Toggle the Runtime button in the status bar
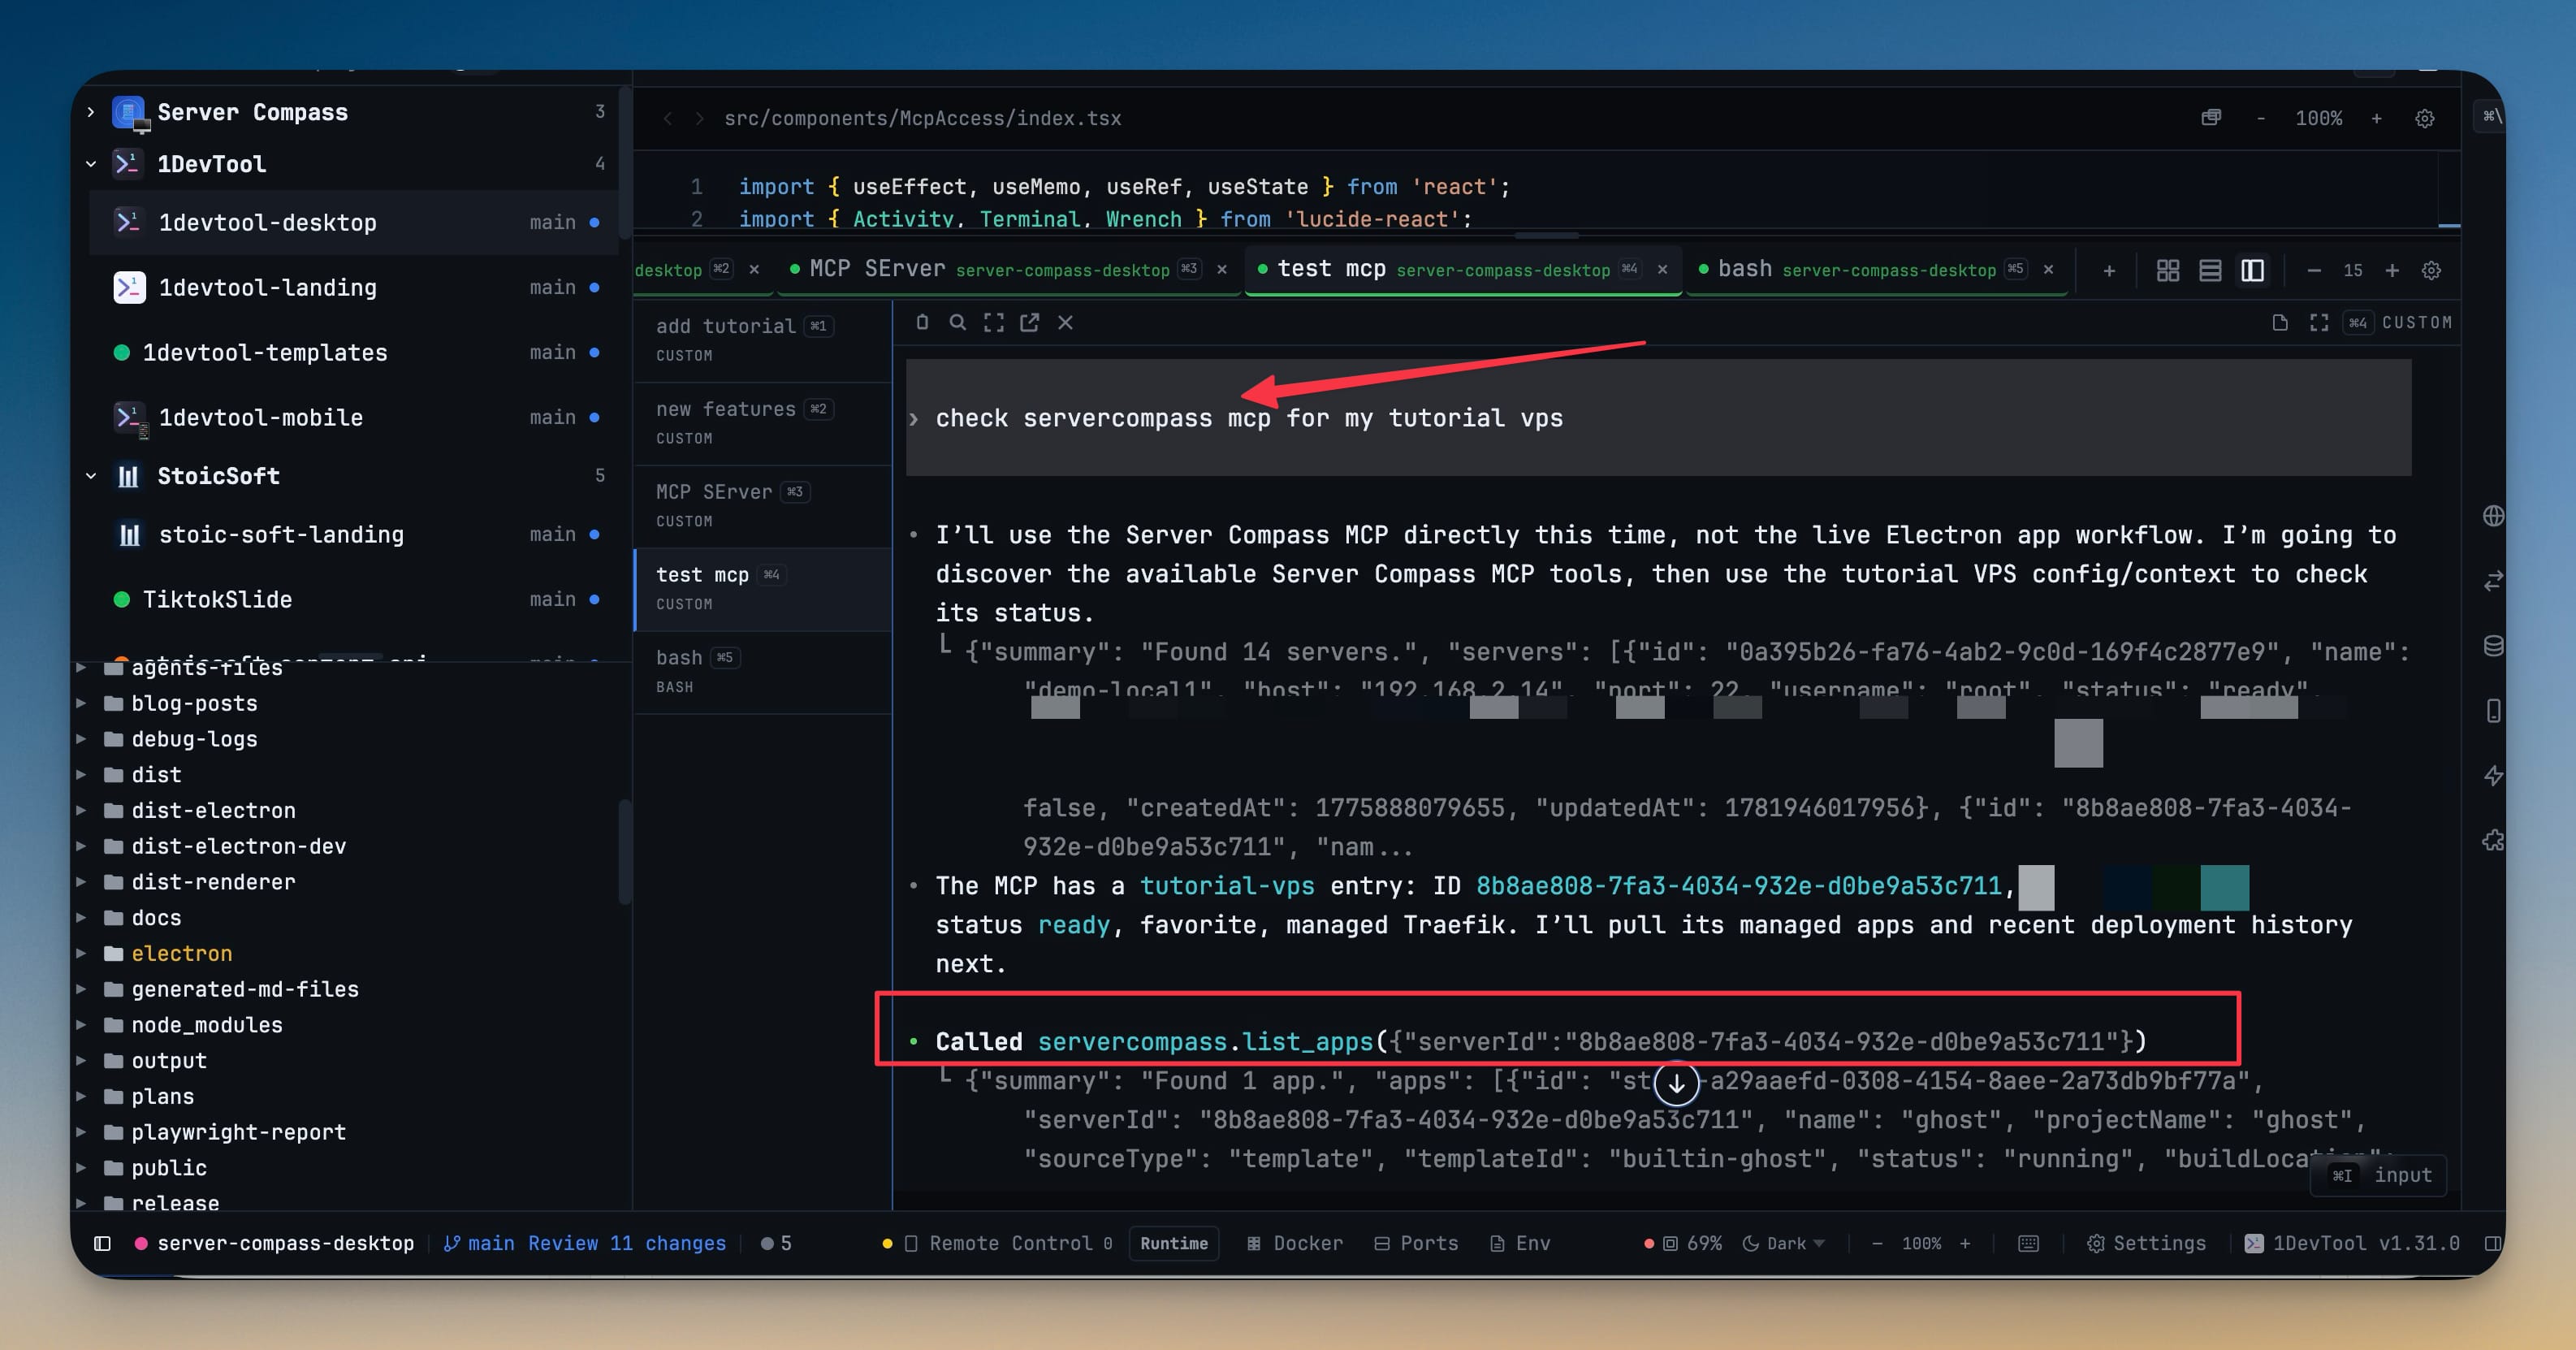 (1174, 1243)
